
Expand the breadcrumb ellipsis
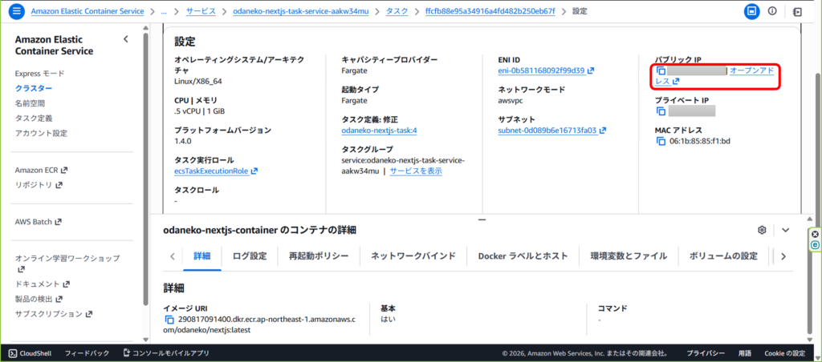(165, 12)
